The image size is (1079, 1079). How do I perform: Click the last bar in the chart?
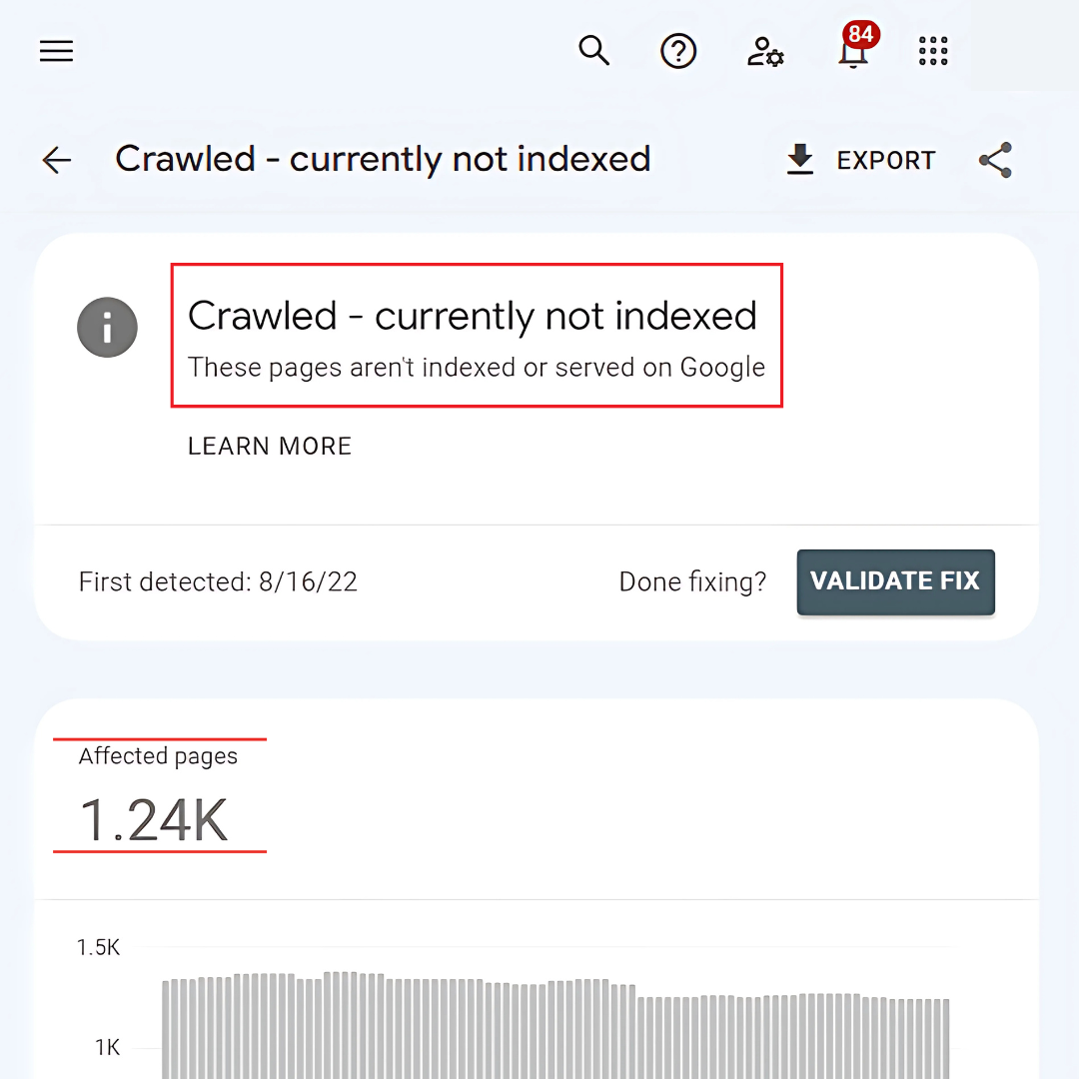944,1039
